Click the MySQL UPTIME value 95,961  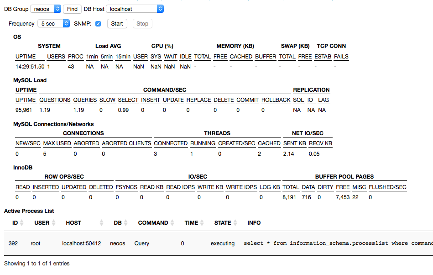[x=24, y=110]
